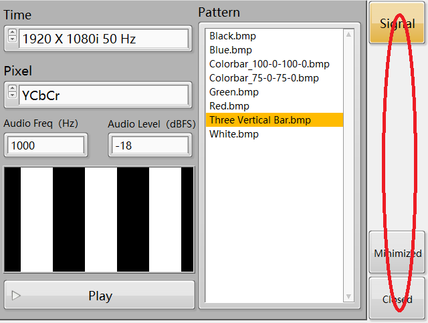Choose Colorbar_100-0-100-0.bmp pattern
The width and height of the screenshot is (428, 323).
tap(269, 64)
